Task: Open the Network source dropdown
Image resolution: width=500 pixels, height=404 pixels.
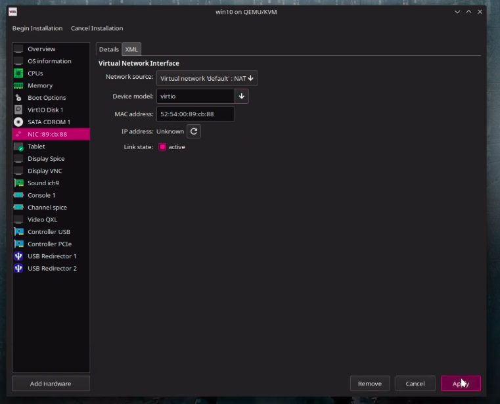Action: tap(206, 78)
